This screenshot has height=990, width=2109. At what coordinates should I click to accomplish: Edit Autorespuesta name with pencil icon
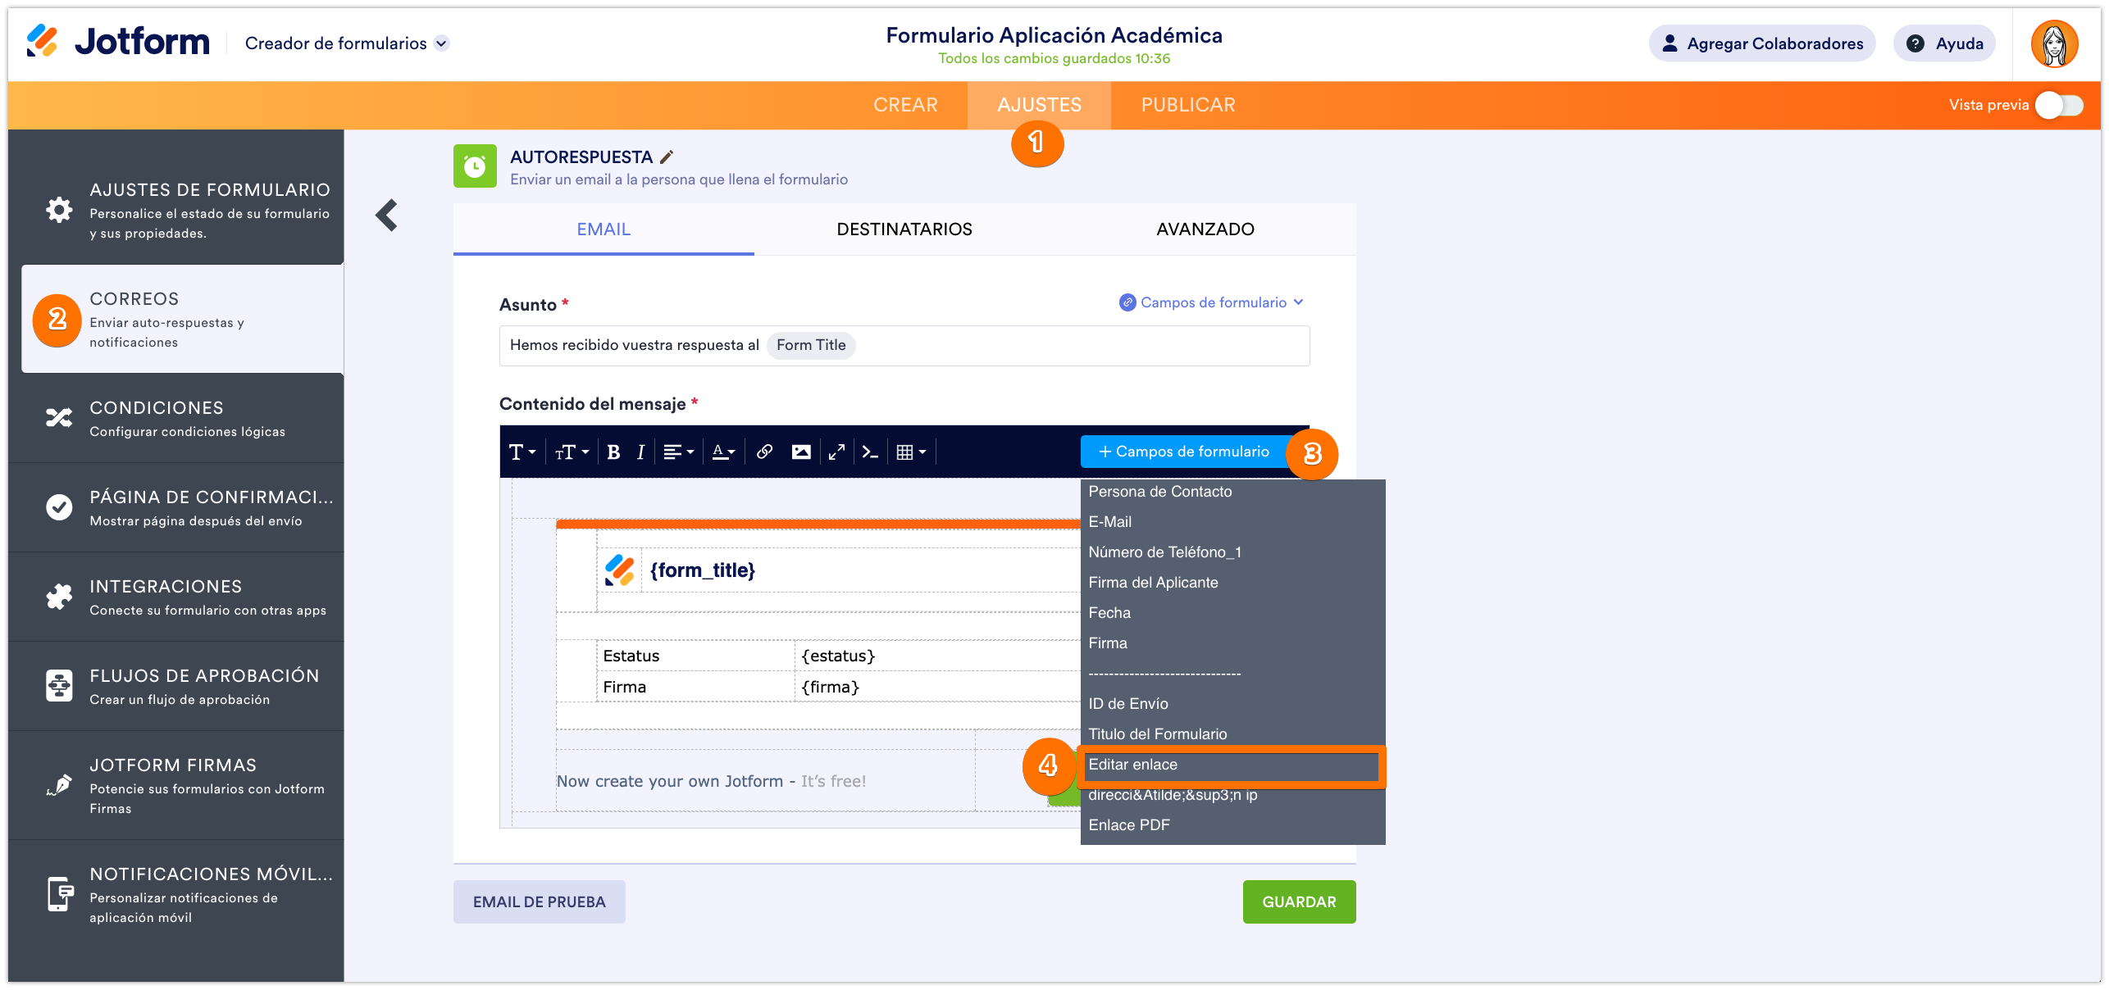click(667, 157)
